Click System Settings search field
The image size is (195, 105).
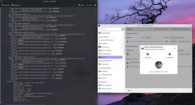(110, 29)
